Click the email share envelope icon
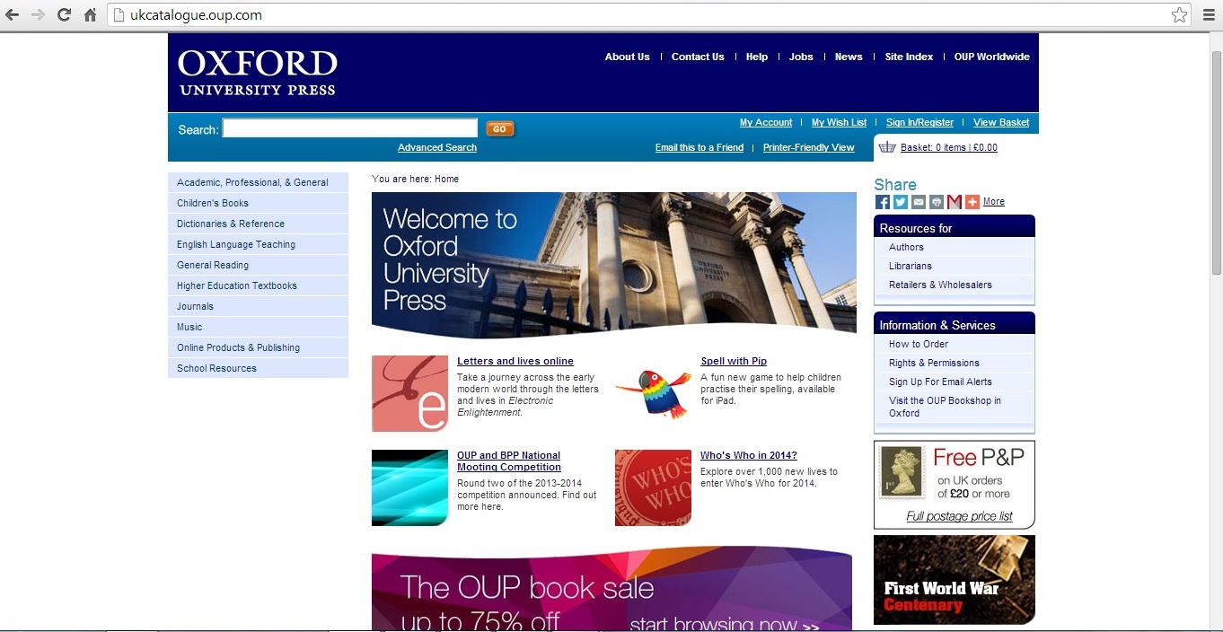Screen dimensions: 1223x632 click(919, 202)
